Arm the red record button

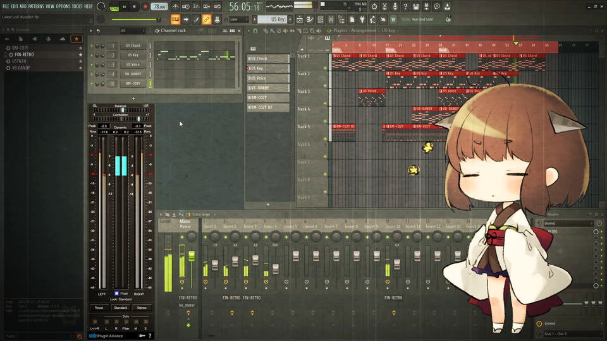145,6
